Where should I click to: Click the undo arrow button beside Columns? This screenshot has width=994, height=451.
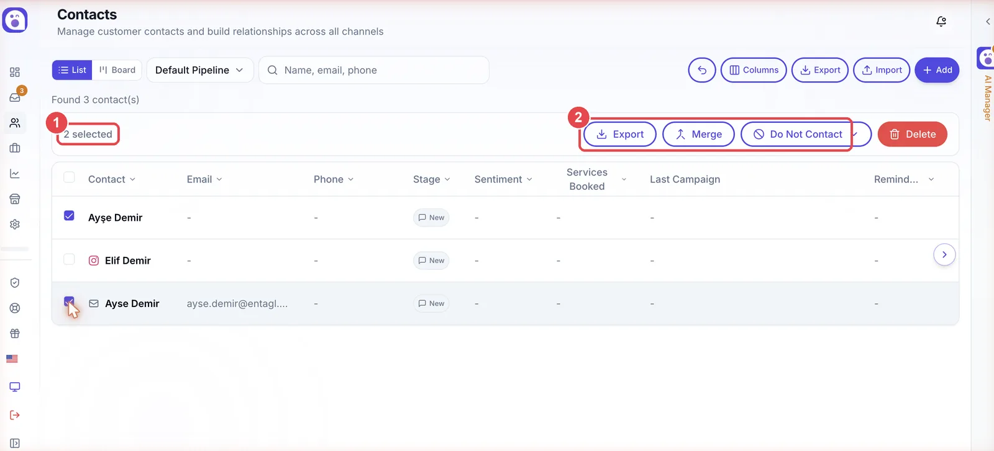click(702, 70)
